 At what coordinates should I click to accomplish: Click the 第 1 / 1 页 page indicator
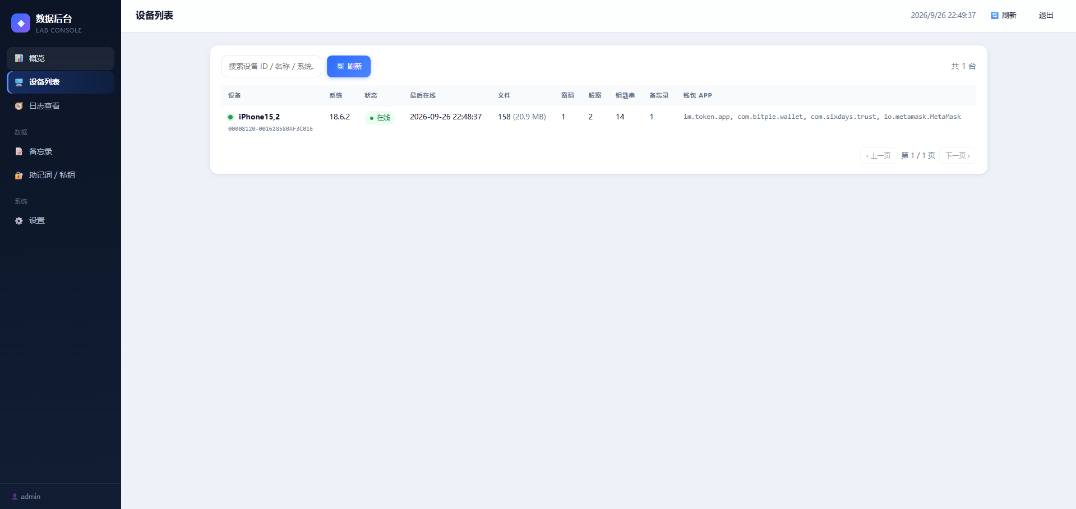click(918, 155)
